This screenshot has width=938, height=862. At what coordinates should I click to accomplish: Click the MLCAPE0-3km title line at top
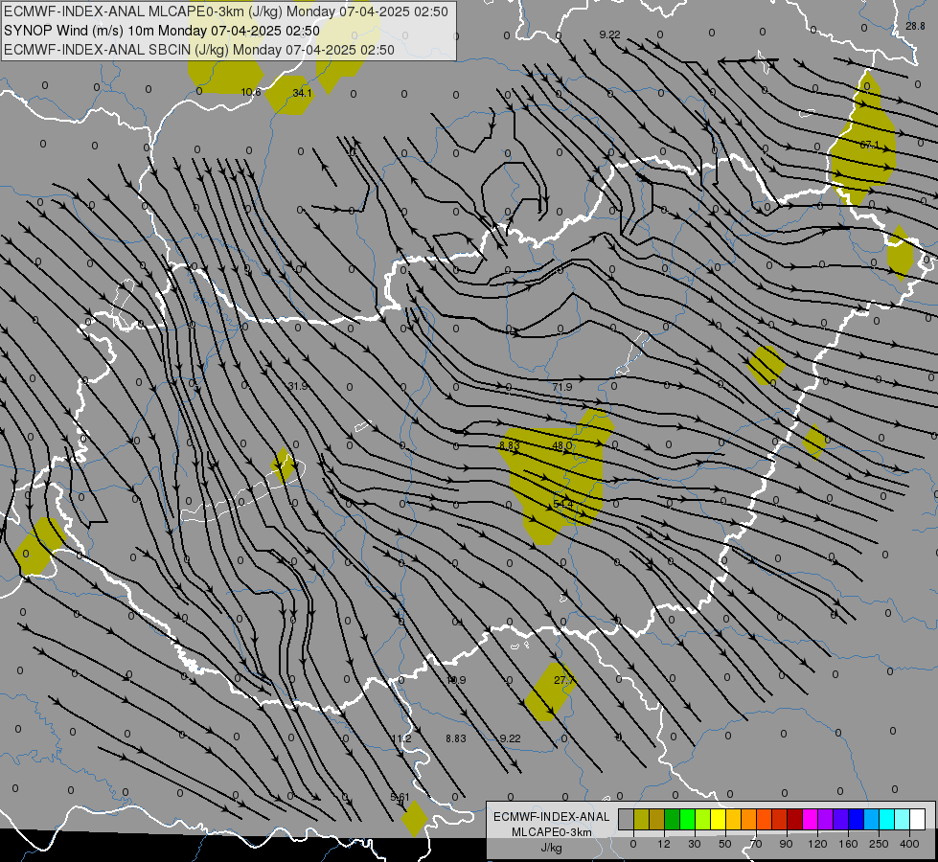coord(226,11)
